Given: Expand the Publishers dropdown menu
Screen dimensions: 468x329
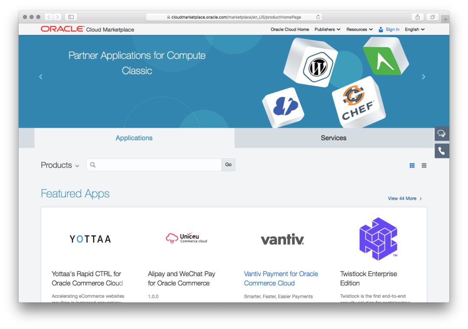Looking at the screenshot, I should tap(328, 29).
